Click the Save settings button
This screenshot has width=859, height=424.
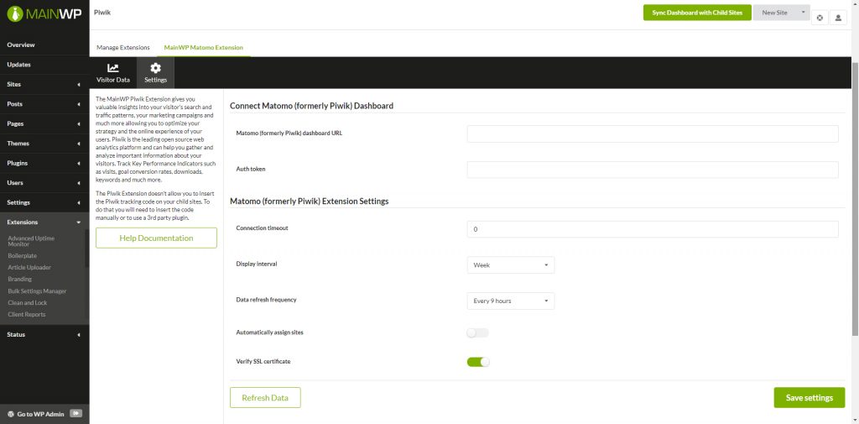(x=809, y=398)
